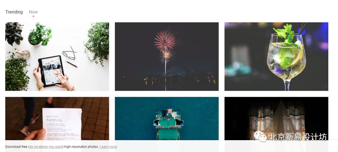
Task: Click the pencil on the white desk
Action: pyautogui.click(x=72, y=64)
